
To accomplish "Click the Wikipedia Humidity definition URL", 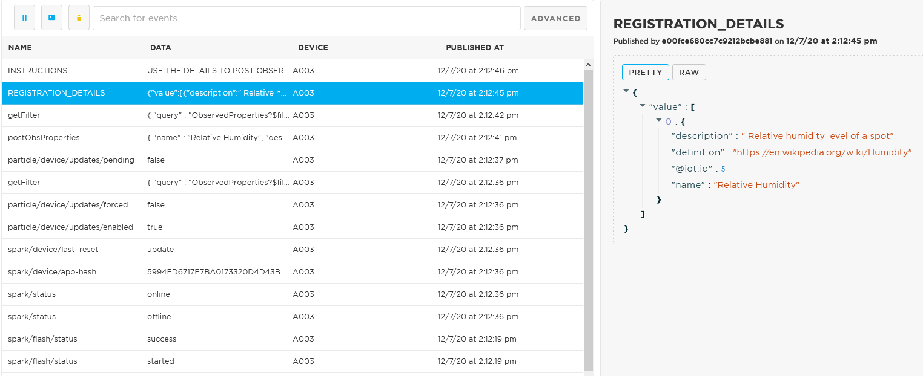I will [822, 152].
